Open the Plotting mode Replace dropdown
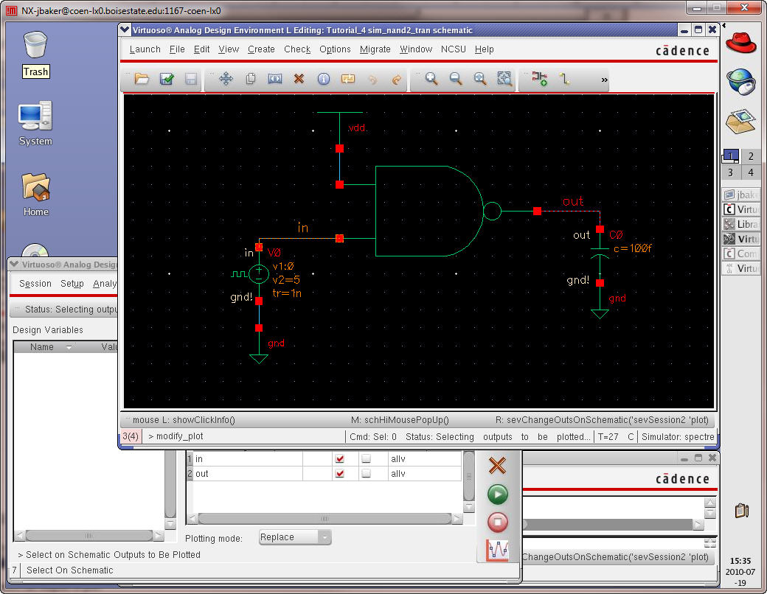The image size is (767, 594). [295, 537]
